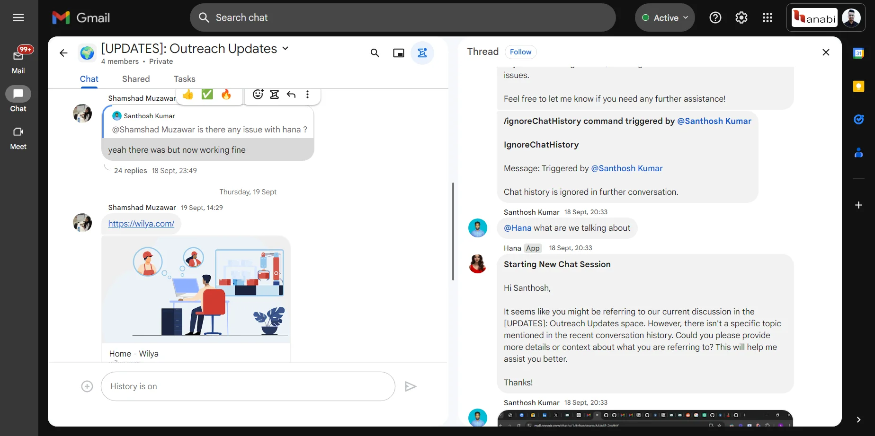Toggle the threads panel icon
The width and height of the screenshot is (875, 436).
coord(422,53)
